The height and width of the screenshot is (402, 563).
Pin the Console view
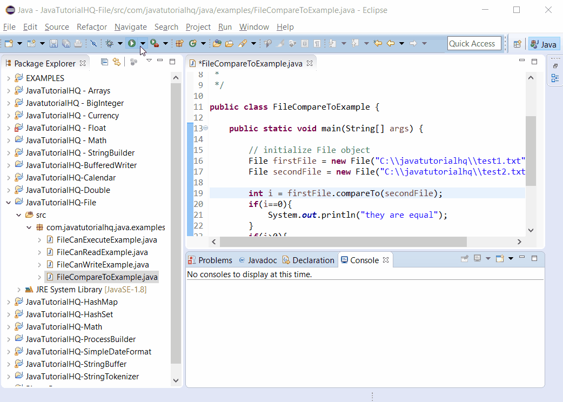click(464, 259)
